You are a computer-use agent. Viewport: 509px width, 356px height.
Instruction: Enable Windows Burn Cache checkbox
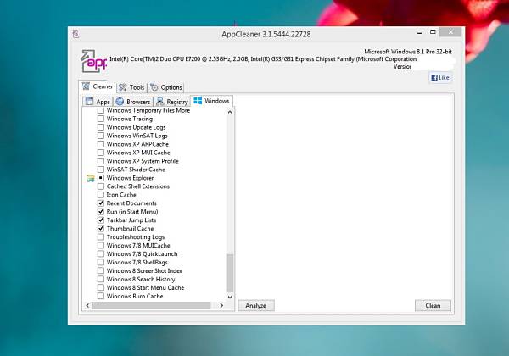101,296
